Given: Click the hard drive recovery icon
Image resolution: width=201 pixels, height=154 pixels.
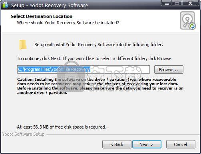Looking at the screenshot, I should (188, 21).
